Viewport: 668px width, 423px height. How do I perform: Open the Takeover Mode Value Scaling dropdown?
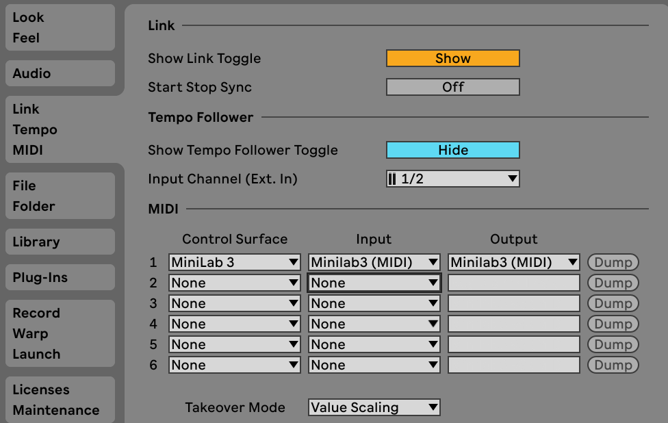(x=374, y=407)
